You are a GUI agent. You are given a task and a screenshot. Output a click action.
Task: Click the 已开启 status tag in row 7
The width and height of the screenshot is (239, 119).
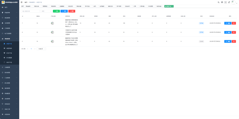[x=201, y=23]
